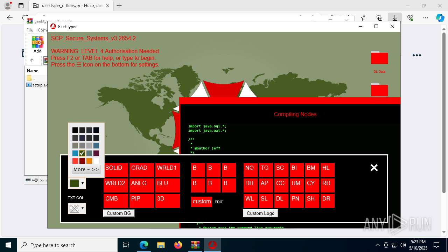Select the AP logo tile
Viewport: 448px width, 252px height.
click(266, 185)
